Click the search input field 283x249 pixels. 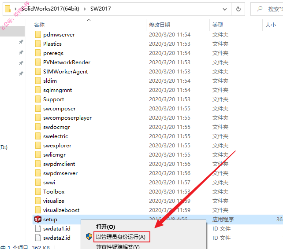pos(267,9)
